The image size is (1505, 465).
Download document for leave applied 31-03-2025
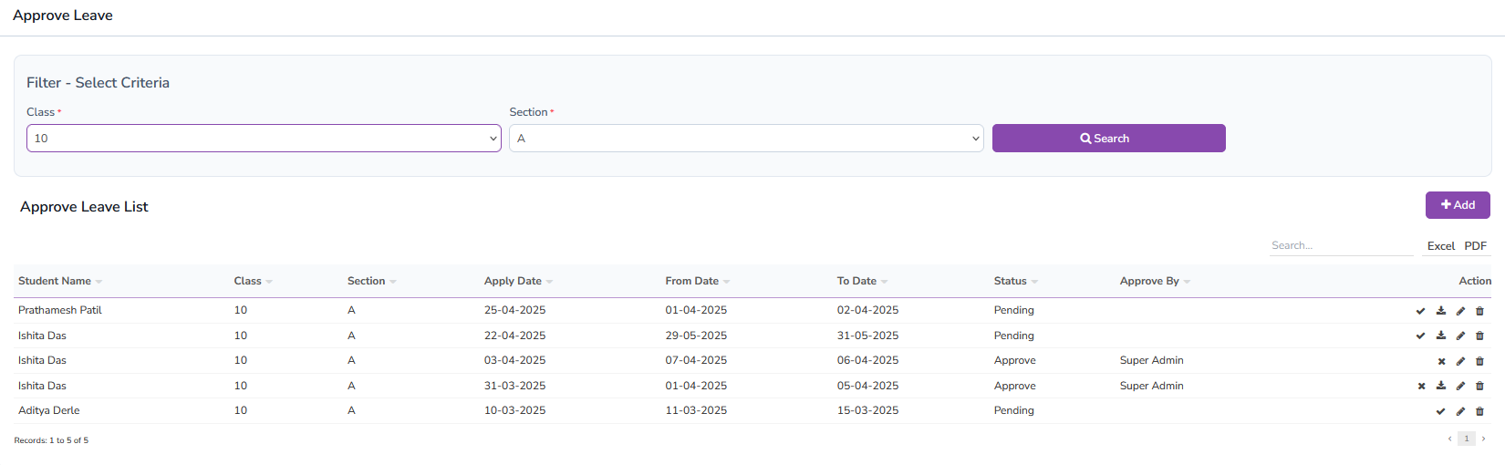pyautogui.click(x=1441, y=386)
